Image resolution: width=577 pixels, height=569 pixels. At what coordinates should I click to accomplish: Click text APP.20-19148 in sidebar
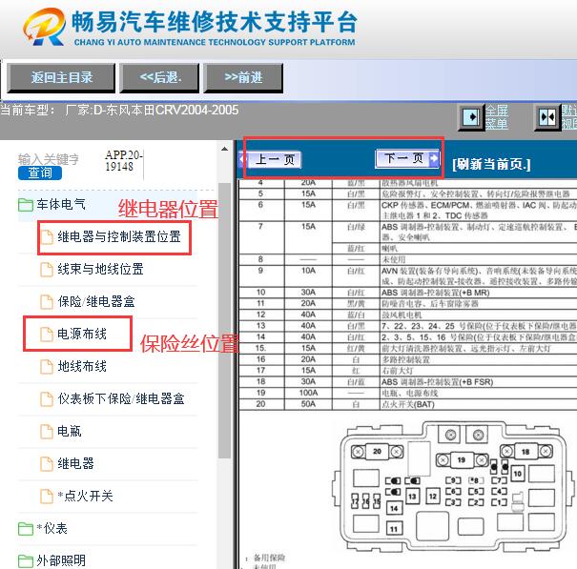tap(124, 161)
